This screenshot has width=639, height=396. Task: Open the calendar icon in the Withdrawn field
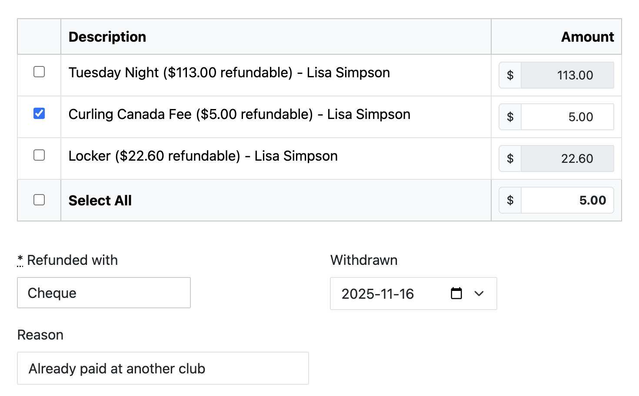(456, 294)
